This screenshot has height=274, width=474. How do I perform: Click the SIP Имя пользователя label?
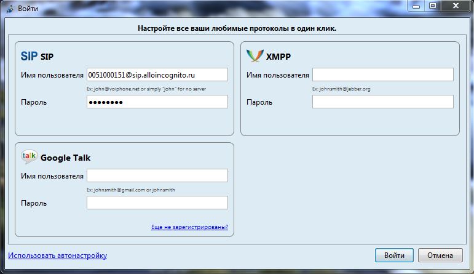pyautogui.click(x=52, y=75)
